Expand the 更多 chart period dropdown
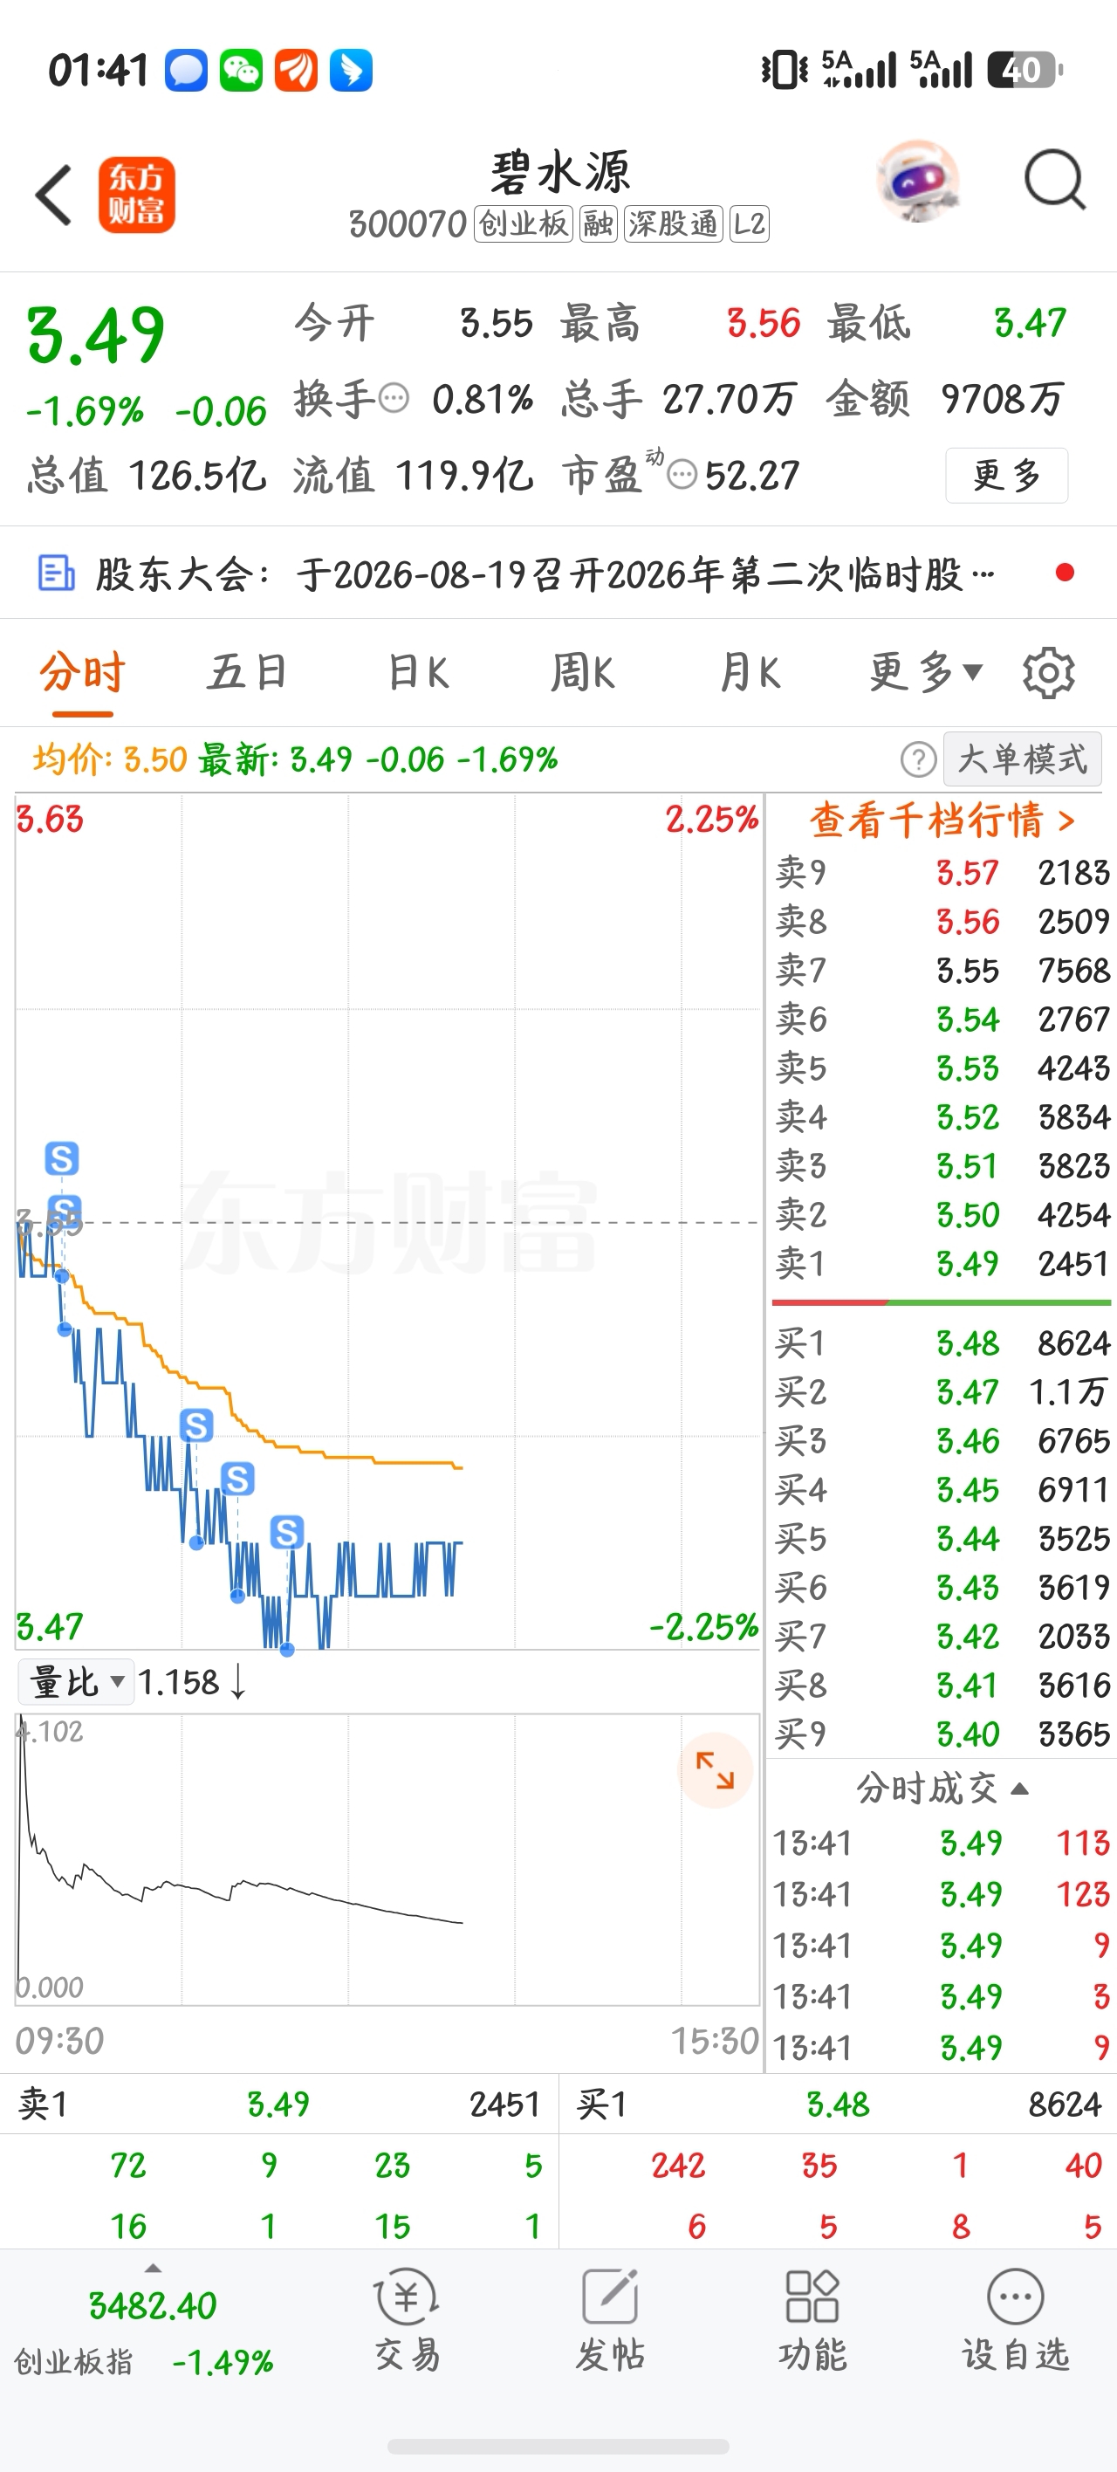 pos(926,672)
